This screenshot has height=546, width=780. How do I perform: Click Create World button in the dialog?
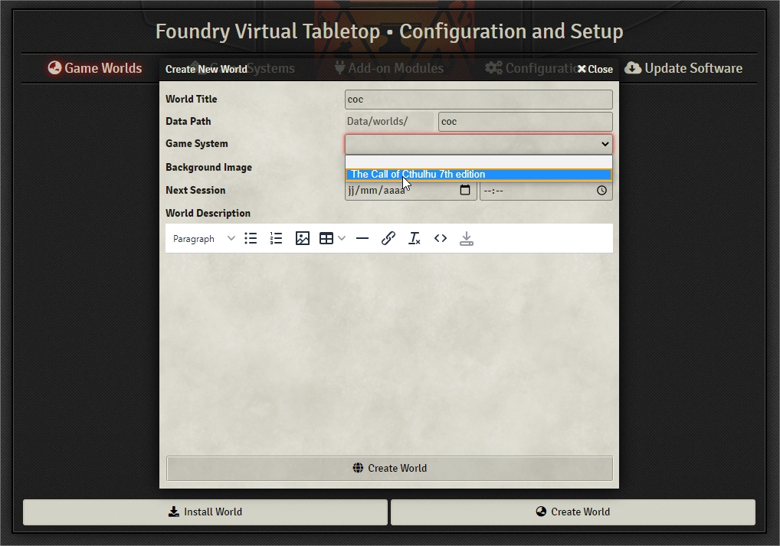coord(389,469)
